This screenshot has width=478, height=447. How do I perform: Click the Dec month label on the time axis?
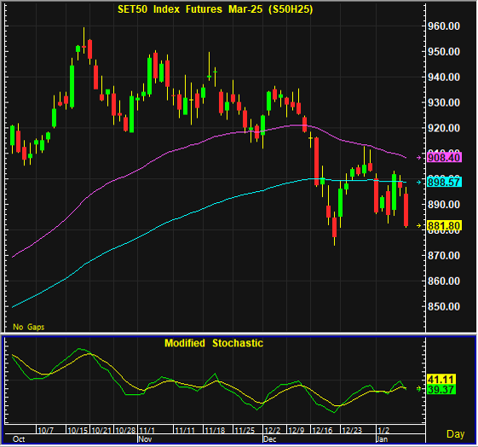270,439
